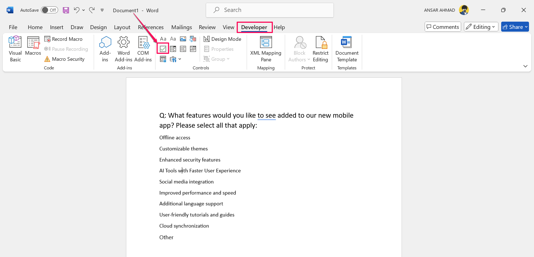Screen dimensions: 534x257
Task: Open Legacy Tools menu
Action: (175, 59)
